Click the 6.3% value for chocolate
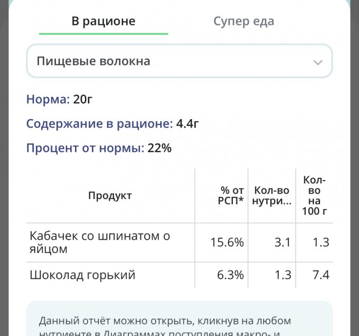359x336 pixels. point(230,275)
